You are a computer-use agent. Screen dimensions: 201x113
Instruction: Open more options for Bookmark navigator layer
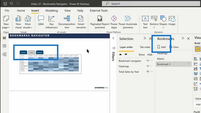[151, 61]
